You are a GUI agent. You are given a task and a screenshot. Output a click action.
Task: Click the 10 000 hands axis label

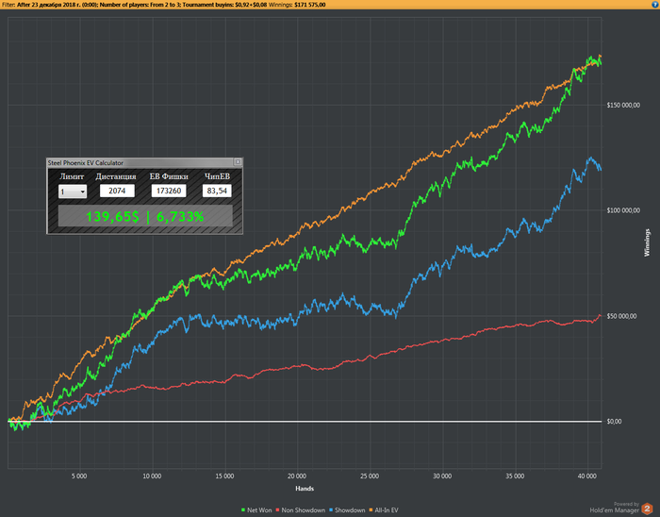click(x=152, y=476)
